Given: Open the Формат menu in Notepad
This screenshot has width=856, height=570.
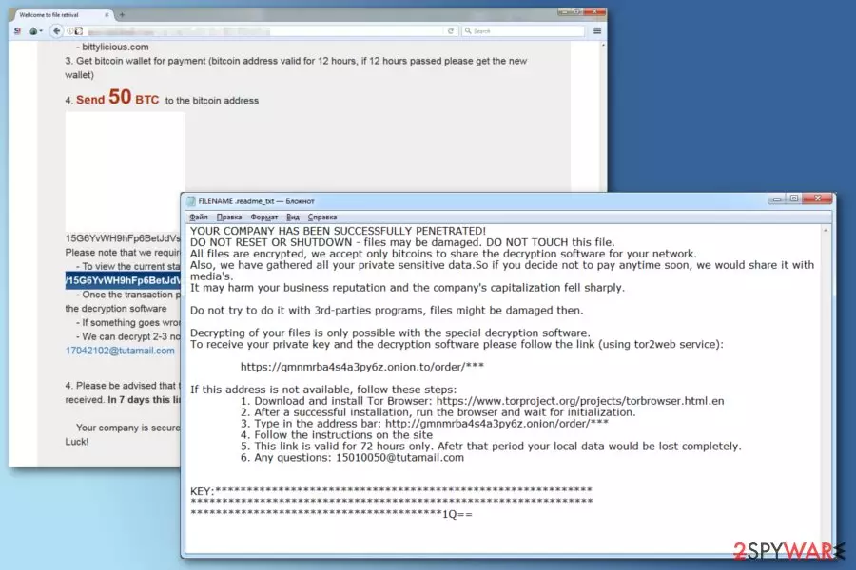Looking at the screenshot, I should [x=264, y=218].
